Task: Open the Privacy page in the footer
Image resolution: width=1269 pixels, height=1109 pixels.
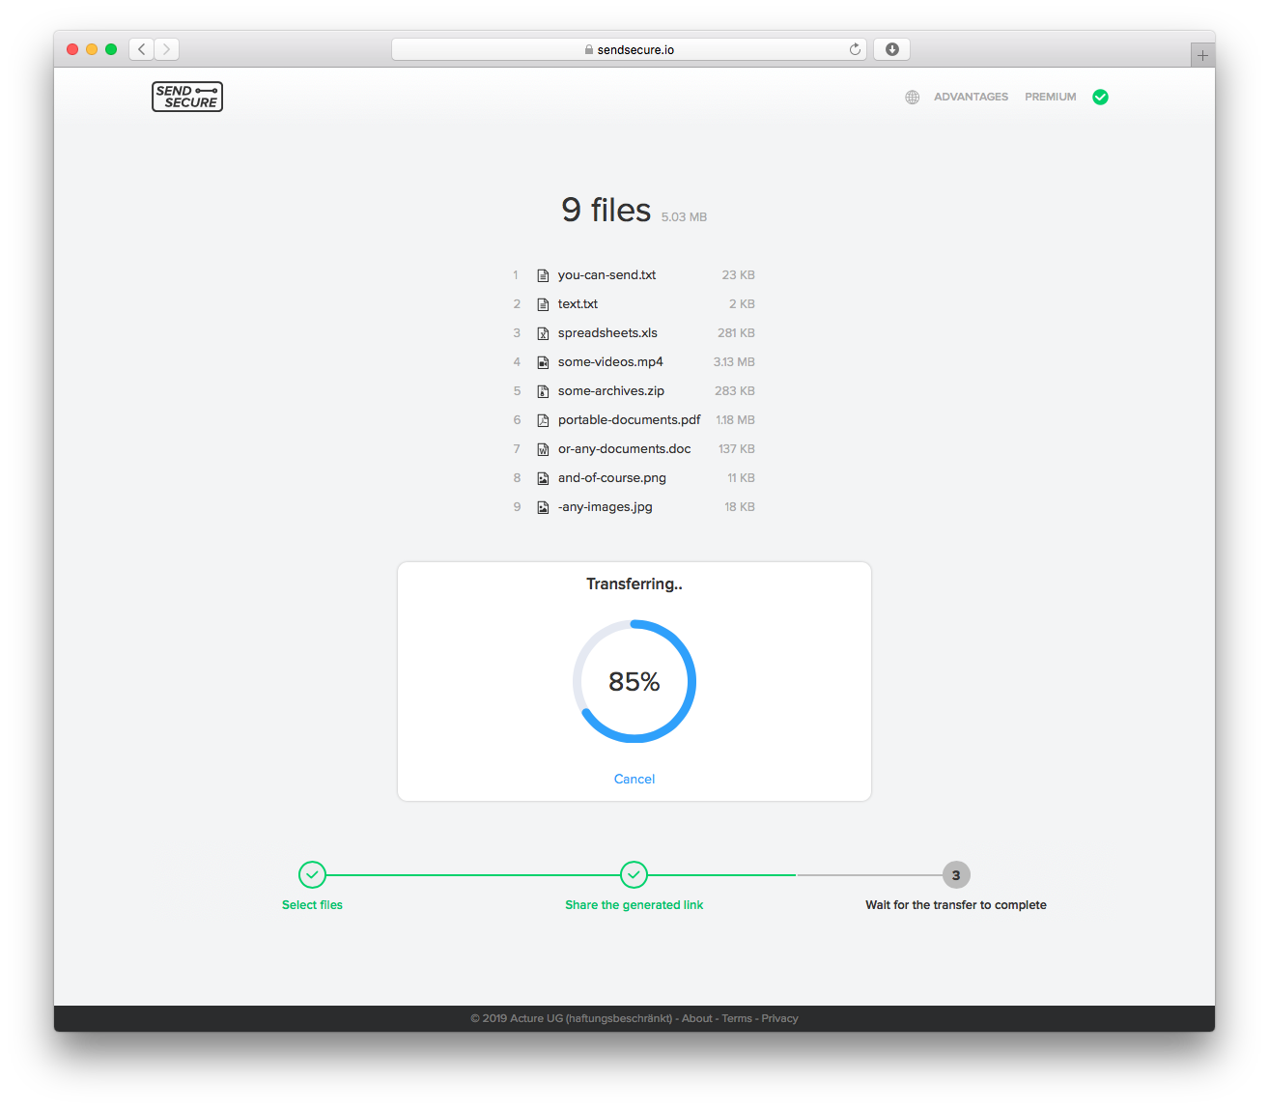Action: 780,1018
